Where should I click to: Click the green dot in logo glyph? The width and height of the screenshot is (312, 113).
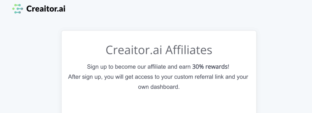(x=13, y=9)
